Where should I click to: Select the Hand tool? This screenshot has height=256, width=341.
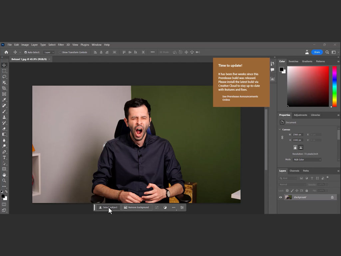[x=4, y=175]
